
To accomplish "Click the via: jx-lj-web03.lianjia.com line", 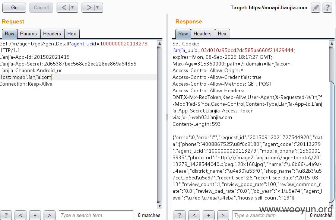I will click(x=202, y=117).
